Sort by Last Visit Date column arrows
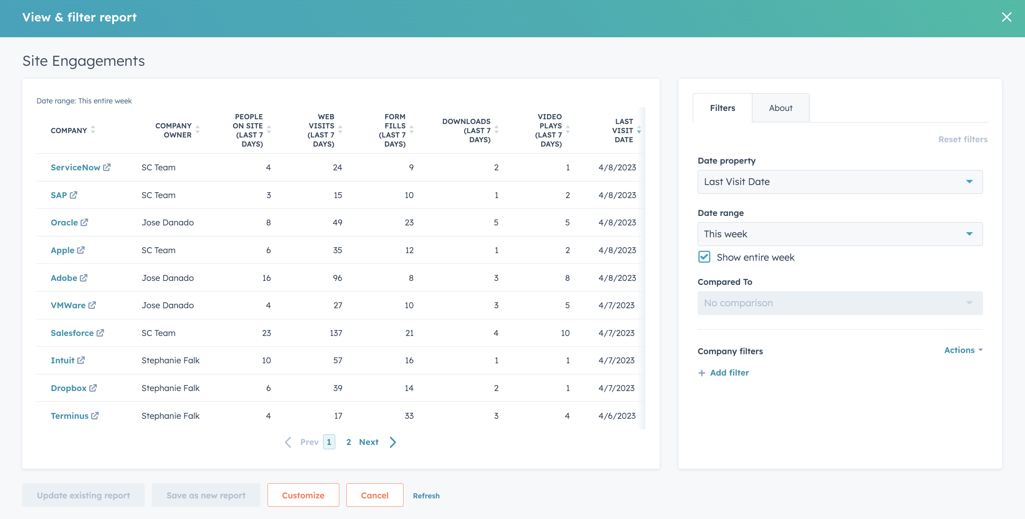The image size is (1025, 519). [x=639, y=129]
